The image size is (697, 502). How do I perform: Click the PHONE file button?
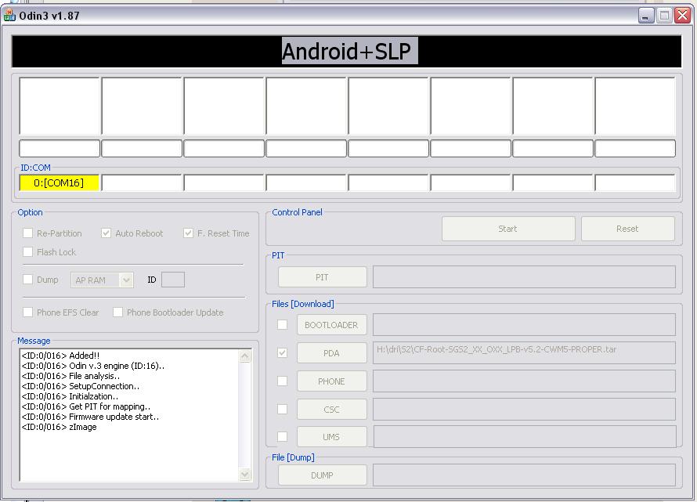[x=331, y=381]
